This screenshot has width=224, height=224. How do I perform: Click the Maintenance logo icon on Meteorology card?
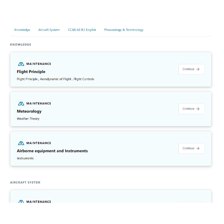coord(21,103)
